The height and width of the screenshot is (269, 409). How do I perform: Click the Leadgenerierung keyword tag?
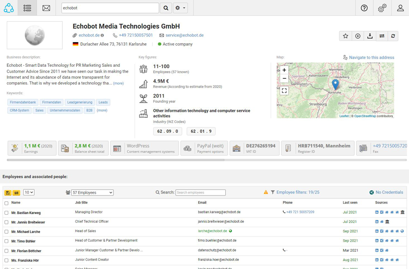(x=80, y=102)
